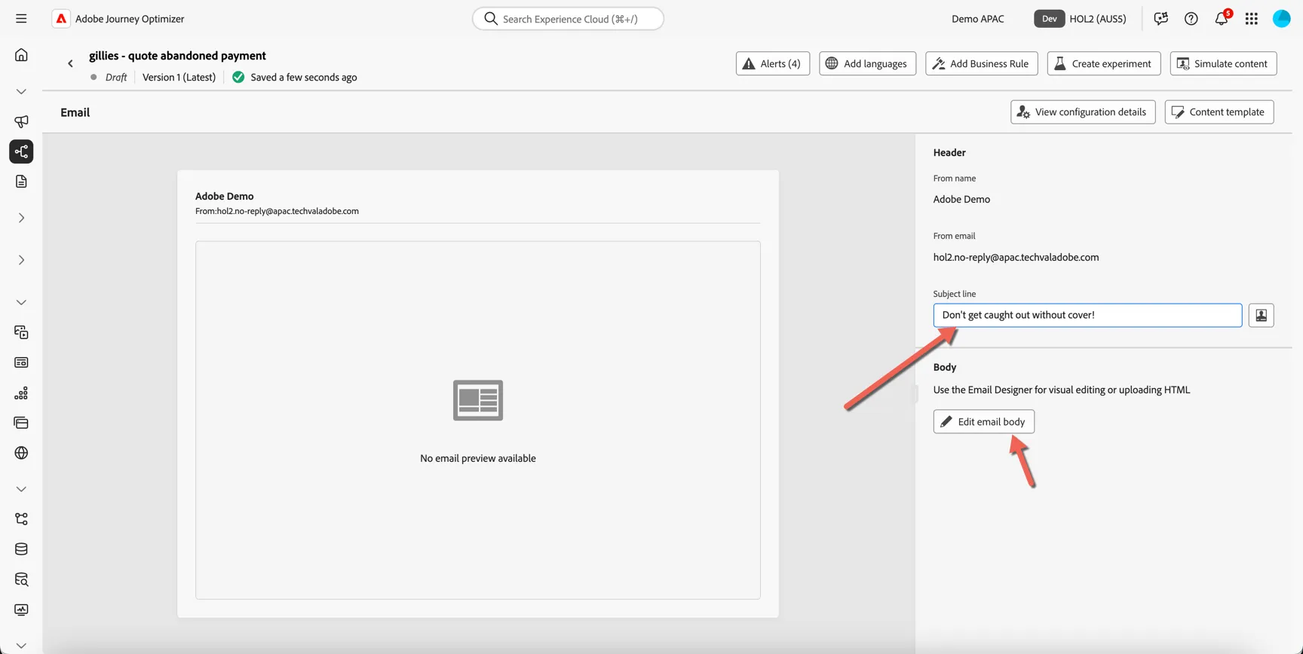Open the Dev HOL2 (AUS5) sandbox switcher
Image resolution: width=1303 pixels, height=654 pixels.
click(1081, 19)
